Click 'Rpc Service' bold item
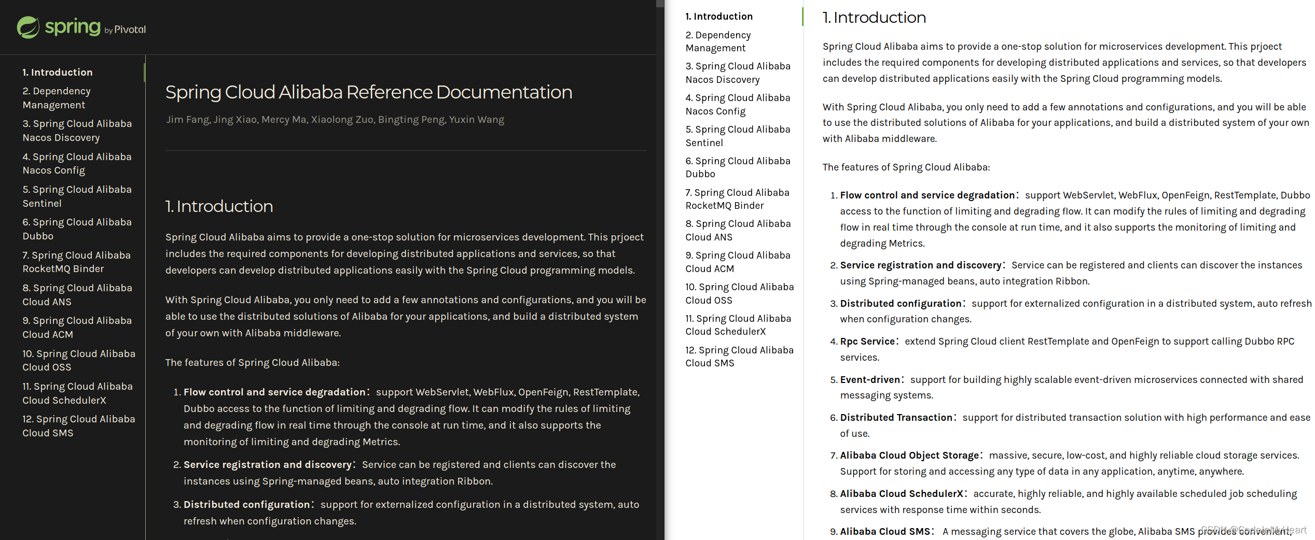1315x540 pixels. (x=867, y=342)
